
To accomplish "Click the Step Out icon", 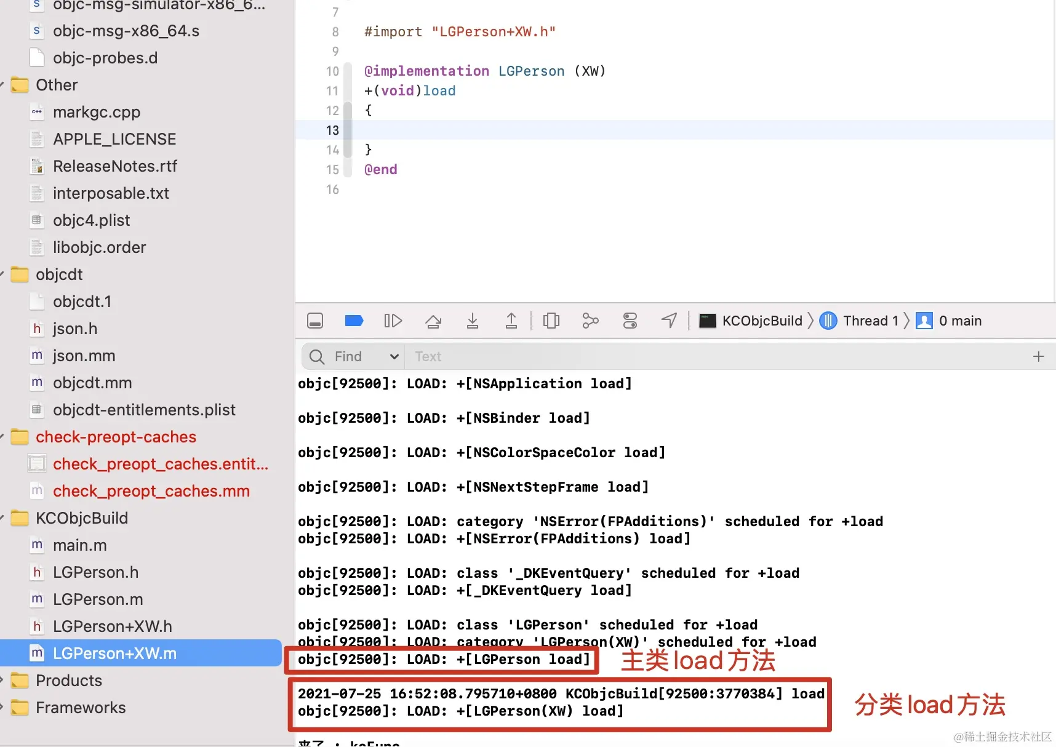I will click(511, 321).
